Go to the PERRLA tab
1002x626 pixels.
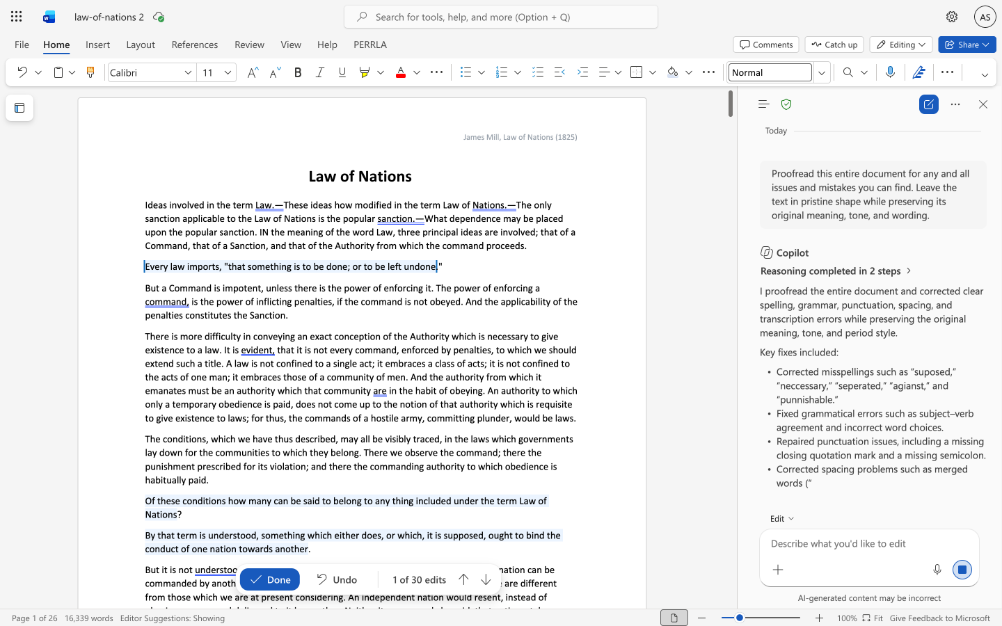(370, 45)
